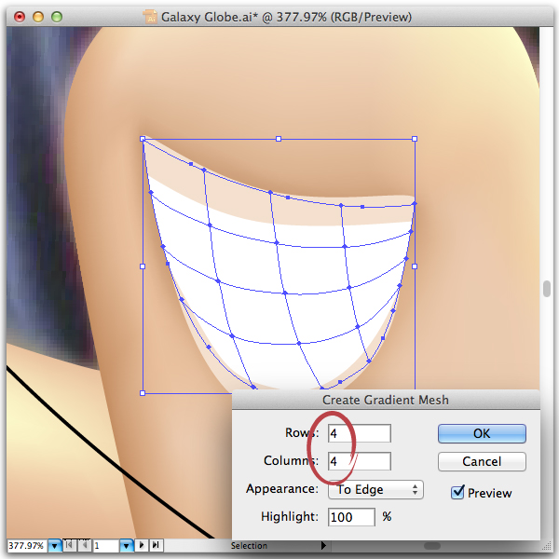The image size is (559, 559).
Task: Click the bottom-left bounding box handle
Action: click(143, 393)
